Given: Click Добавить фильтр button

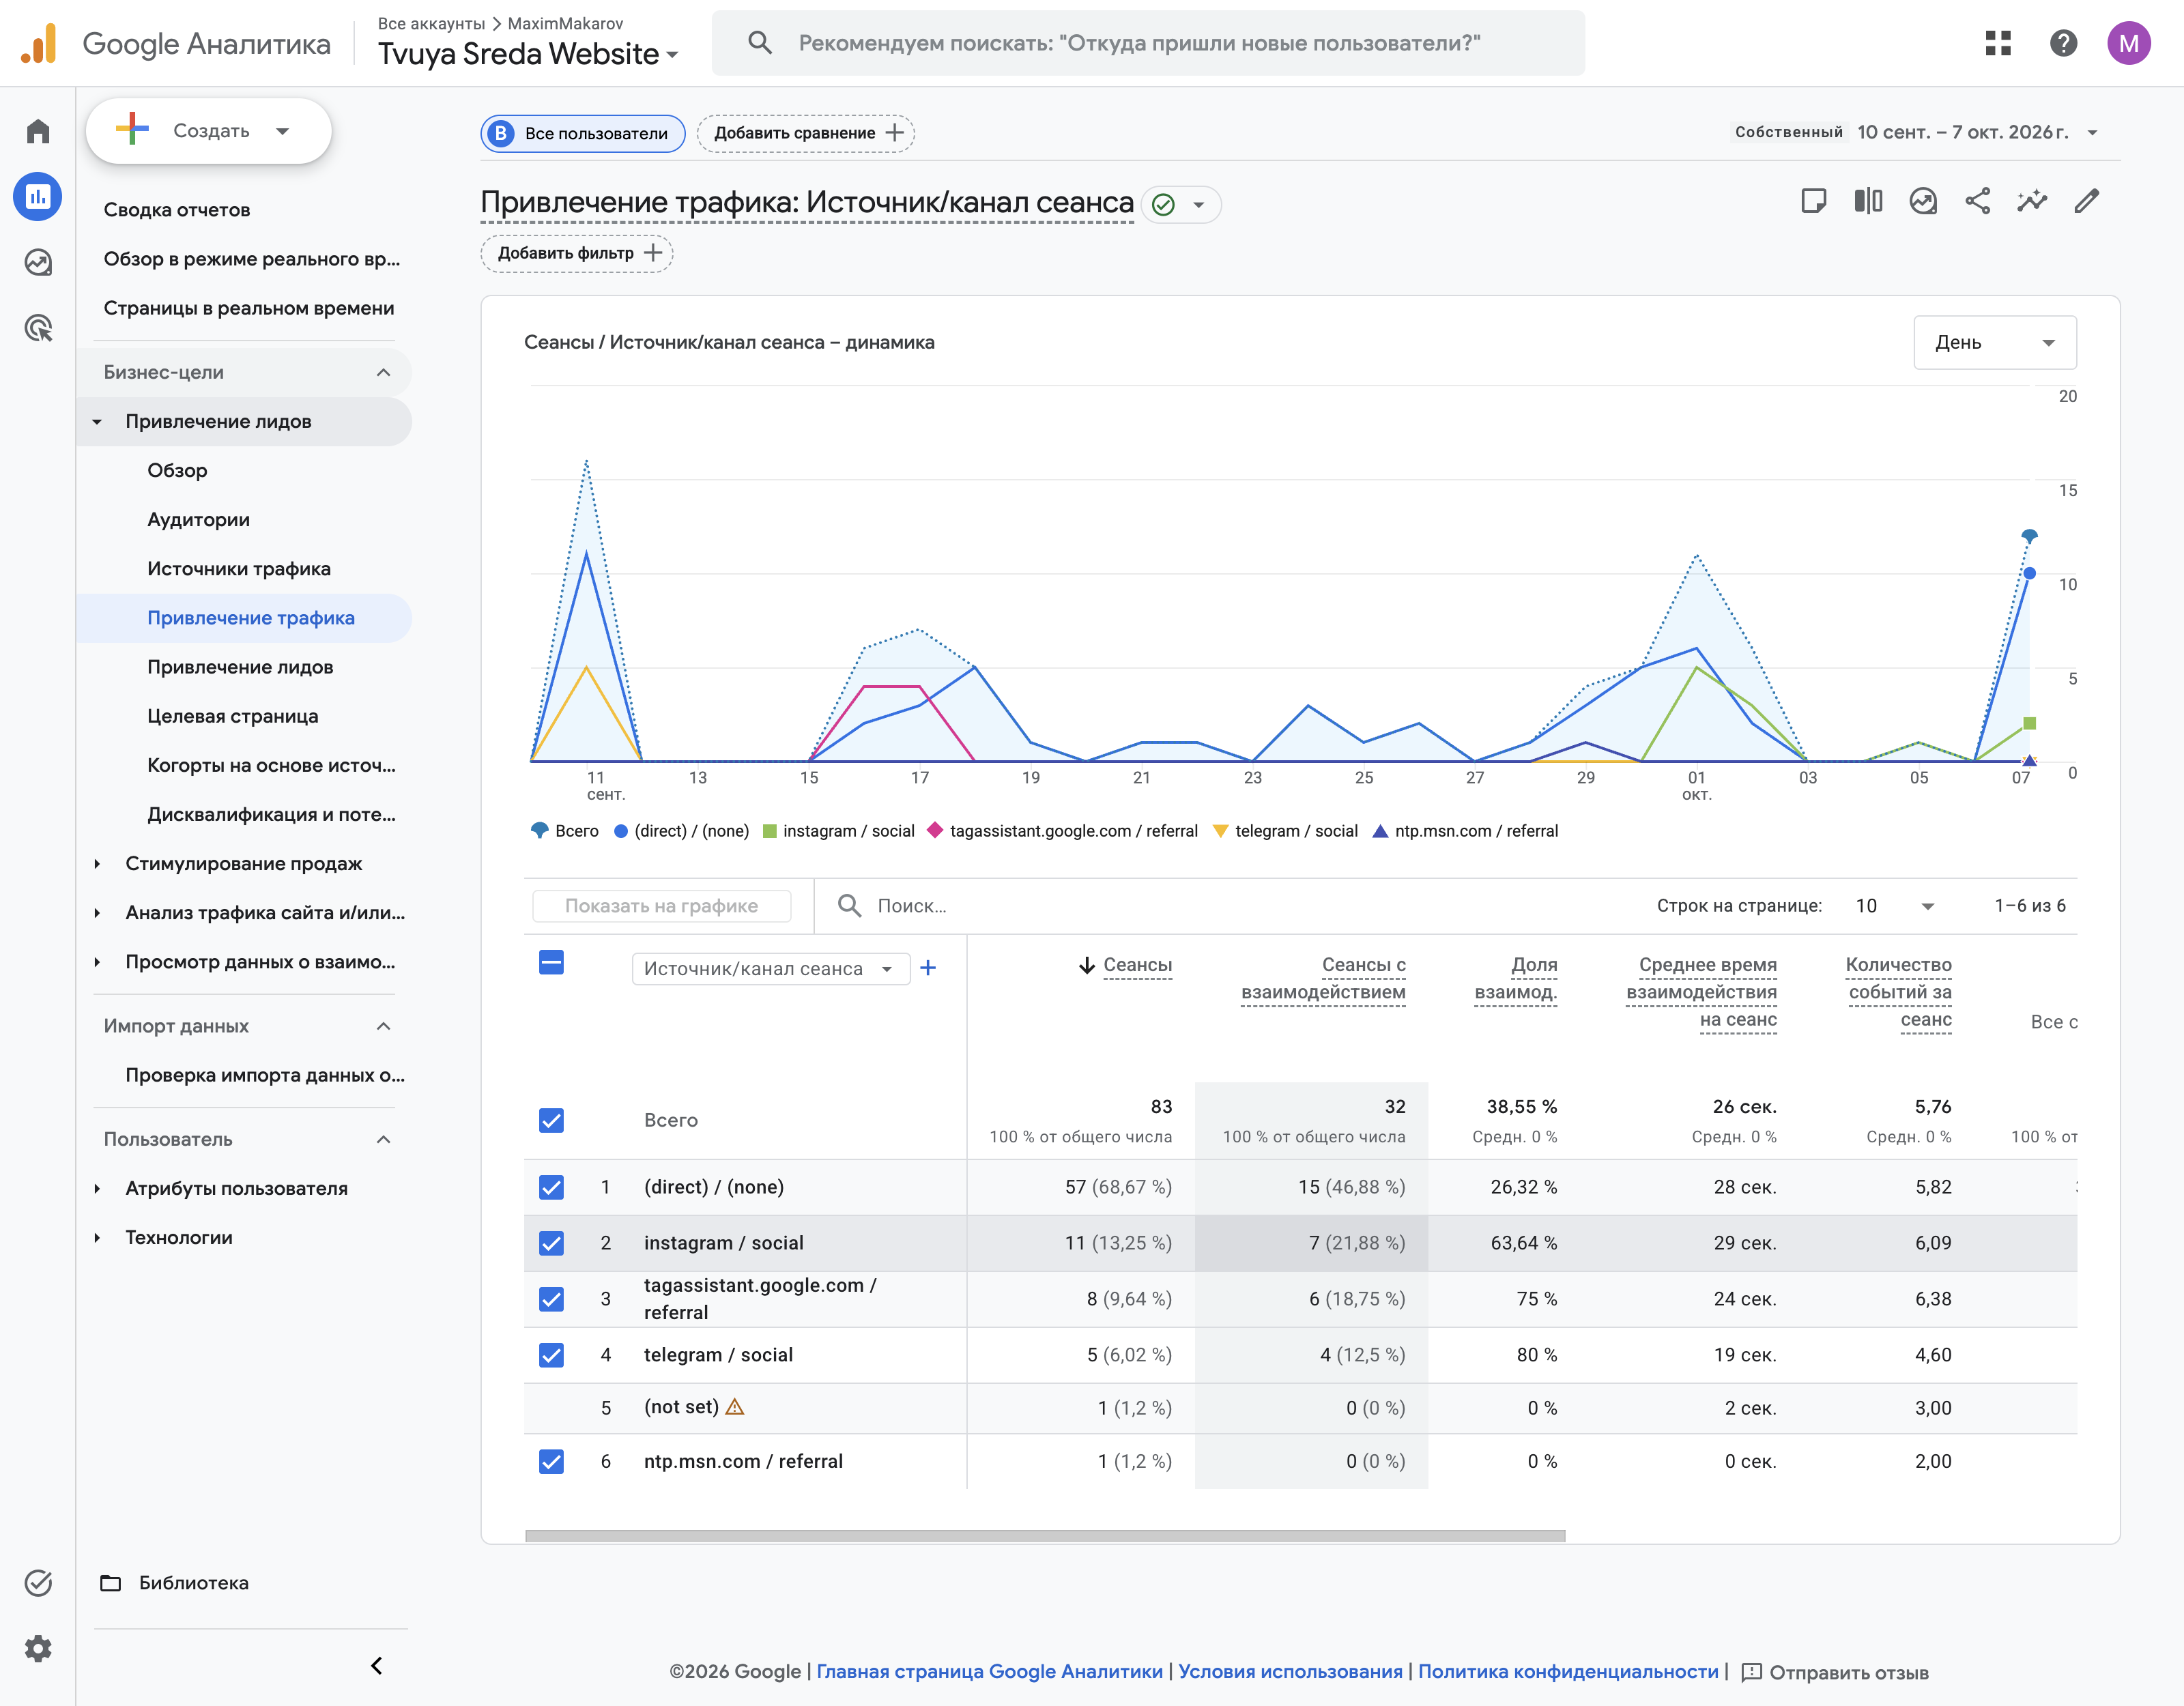Looking at the screenshot, I should coord(577,253).
